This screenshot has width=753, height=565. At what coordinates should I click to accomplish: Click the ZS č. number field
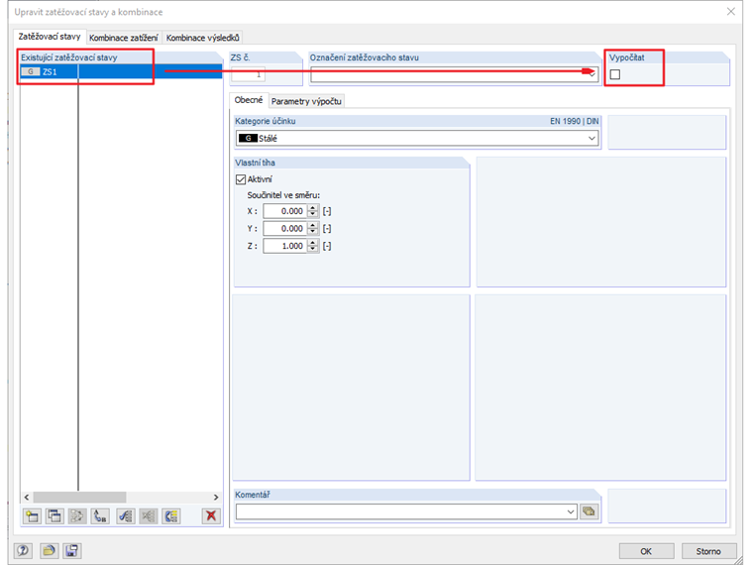tap(249, 74)
